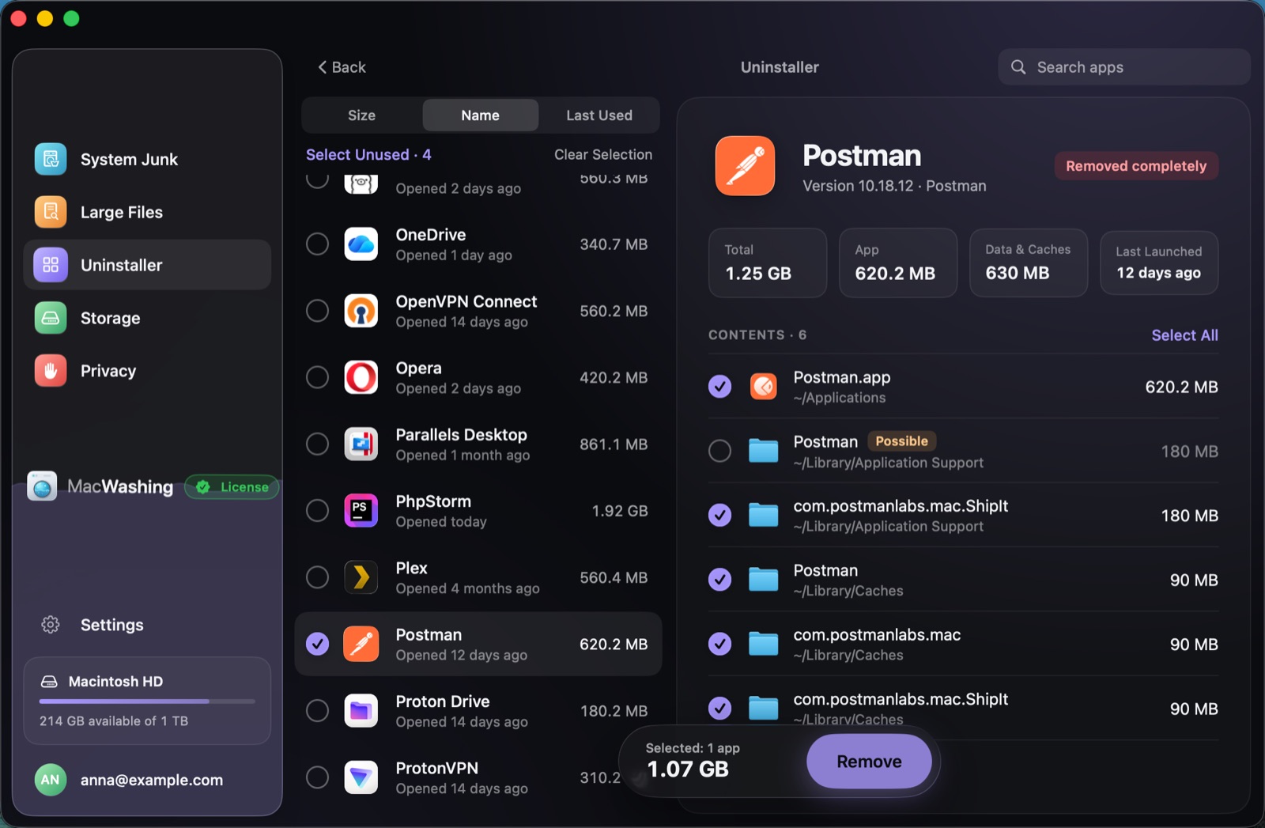The image size is (1265, 828).
Task: Click the License badge
Action: click(x=232, y=487)
